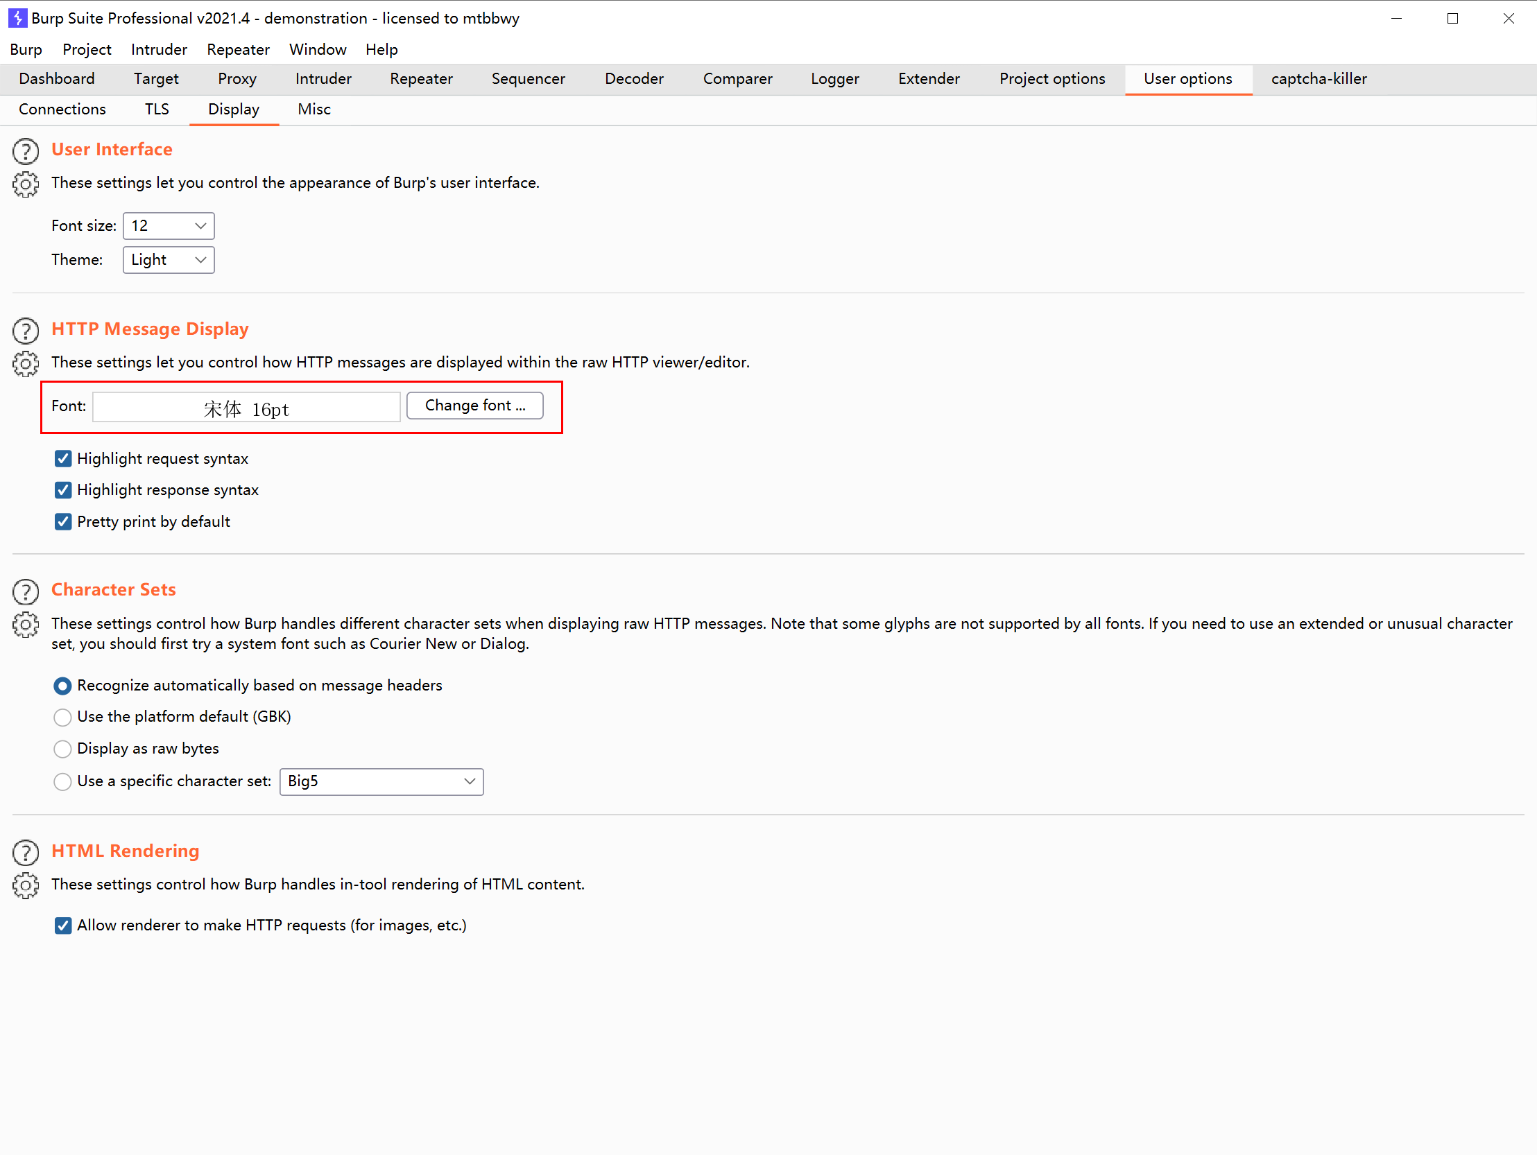This screenshot has height=1155, width=1537.
Task: Click HTTP Message Display gear icon
Action: 26,363
